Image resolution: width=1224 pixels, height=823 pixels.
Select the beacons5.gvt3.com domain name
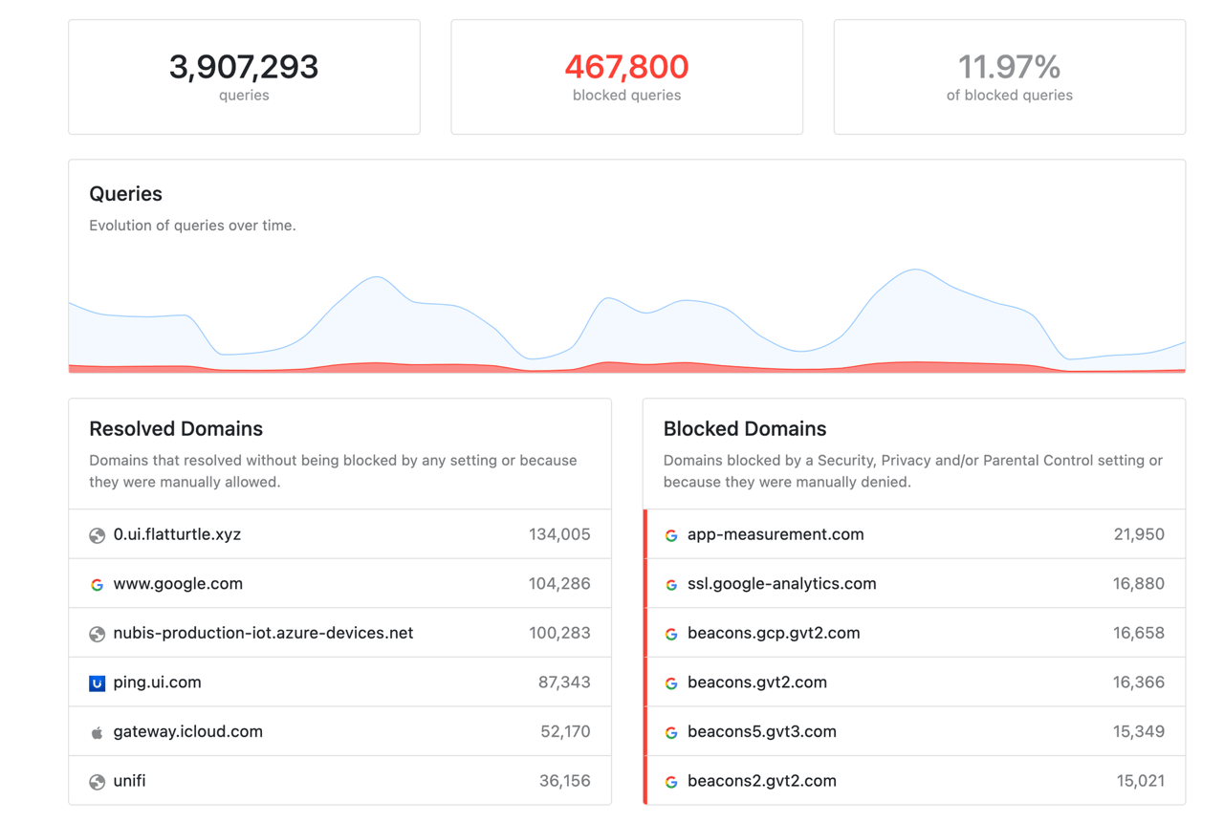(x=762, y=731)
